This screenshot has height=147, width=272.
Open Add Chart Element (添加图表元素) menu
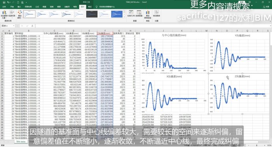point(4,14)
